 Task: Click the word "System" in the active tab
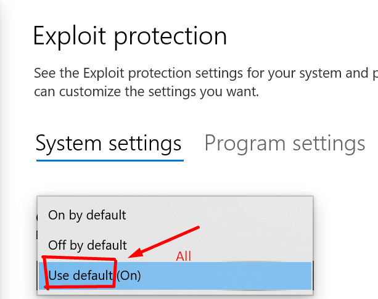pyautogui.click(x=68, y=144)
